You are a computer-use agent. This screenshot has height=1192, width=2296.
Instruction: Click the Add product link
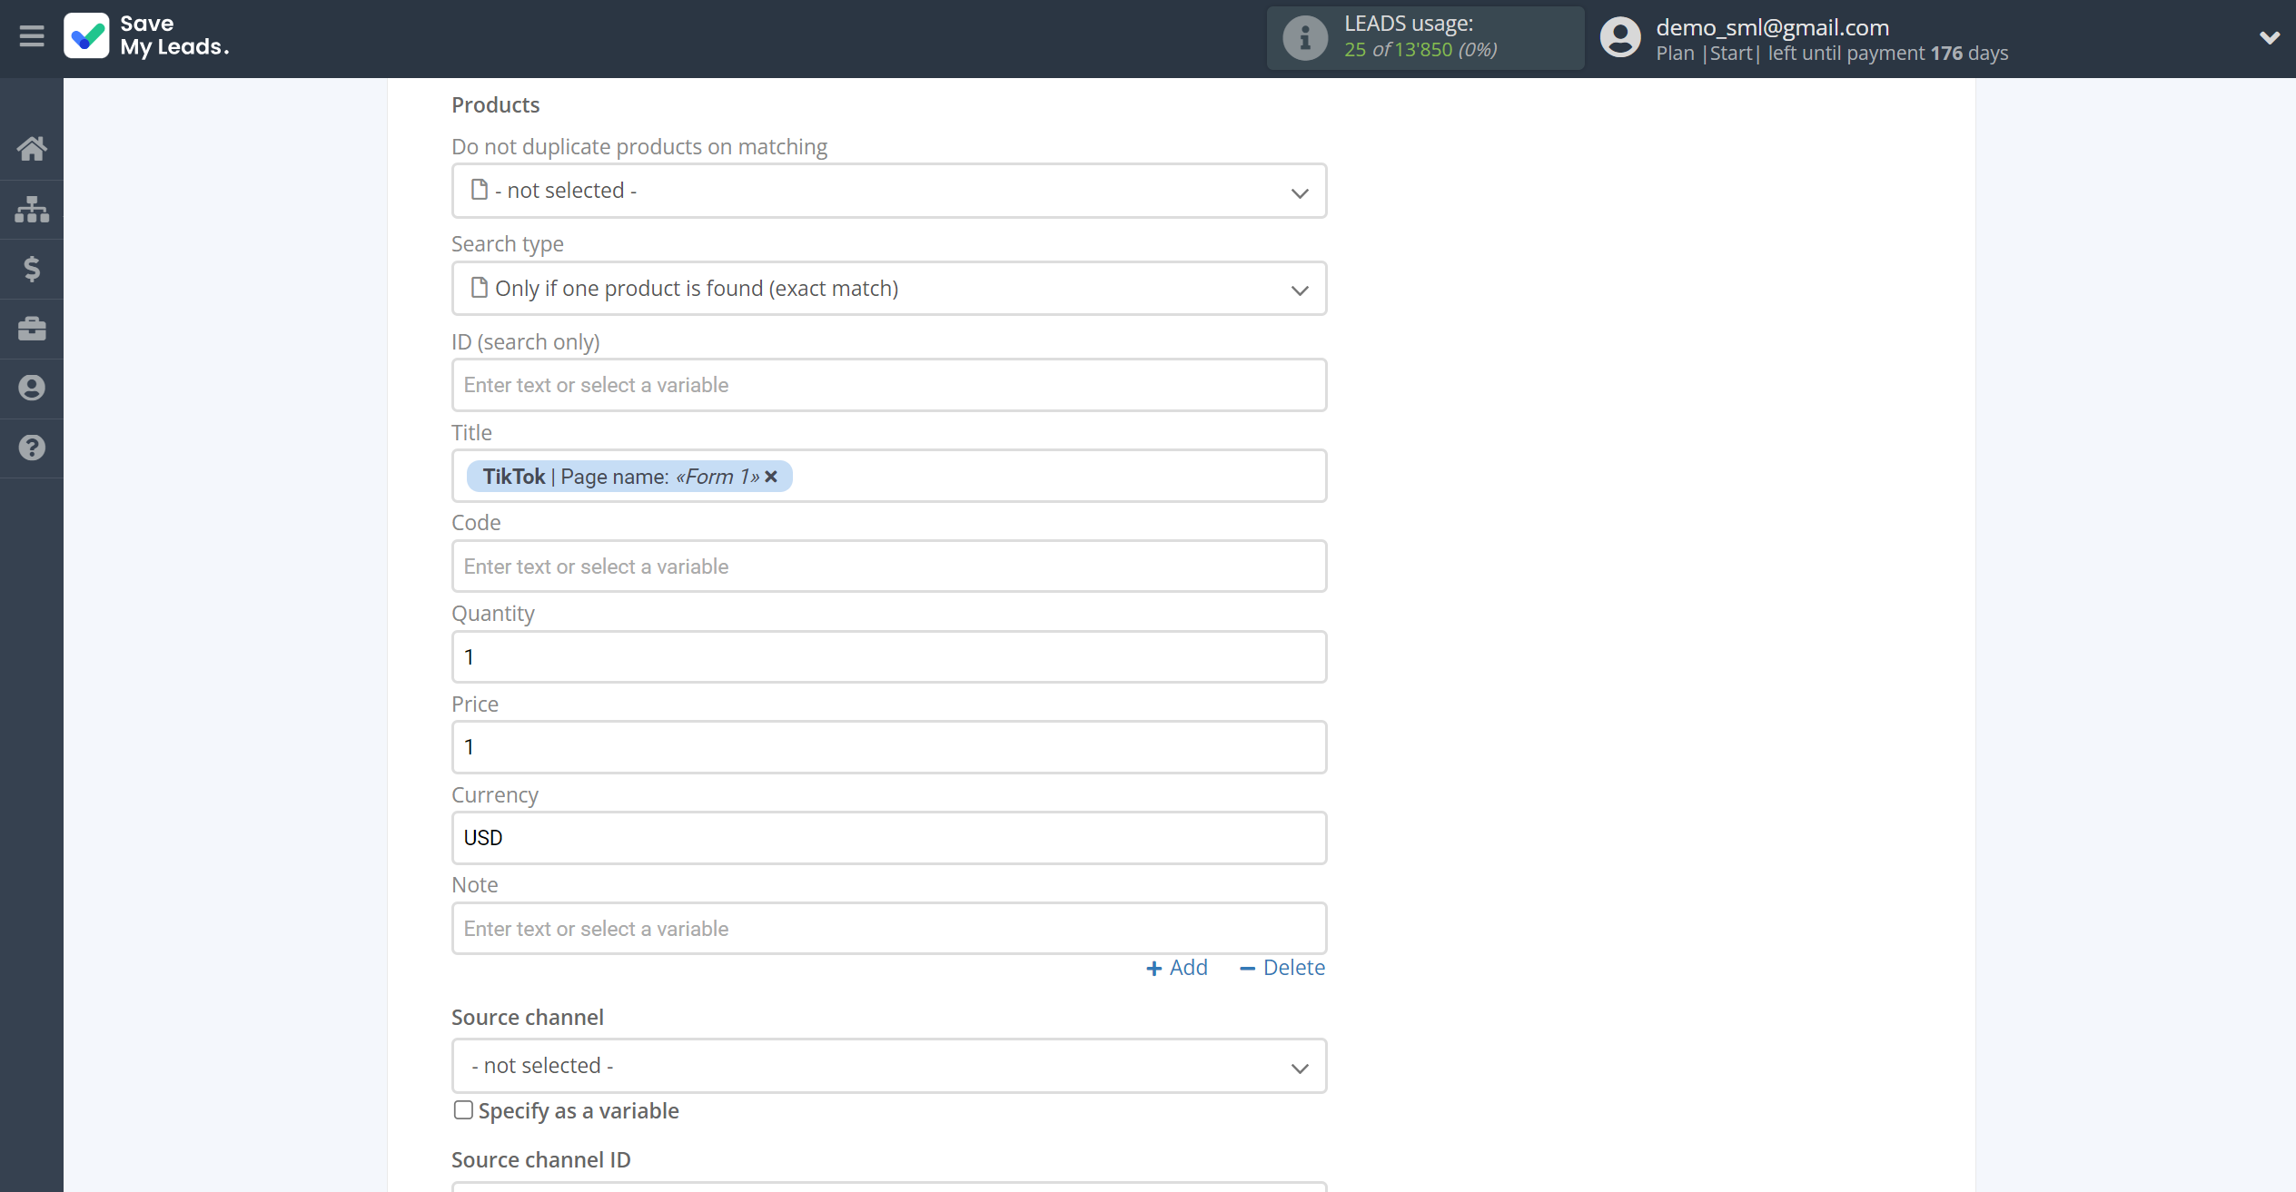click(1177, 967)
